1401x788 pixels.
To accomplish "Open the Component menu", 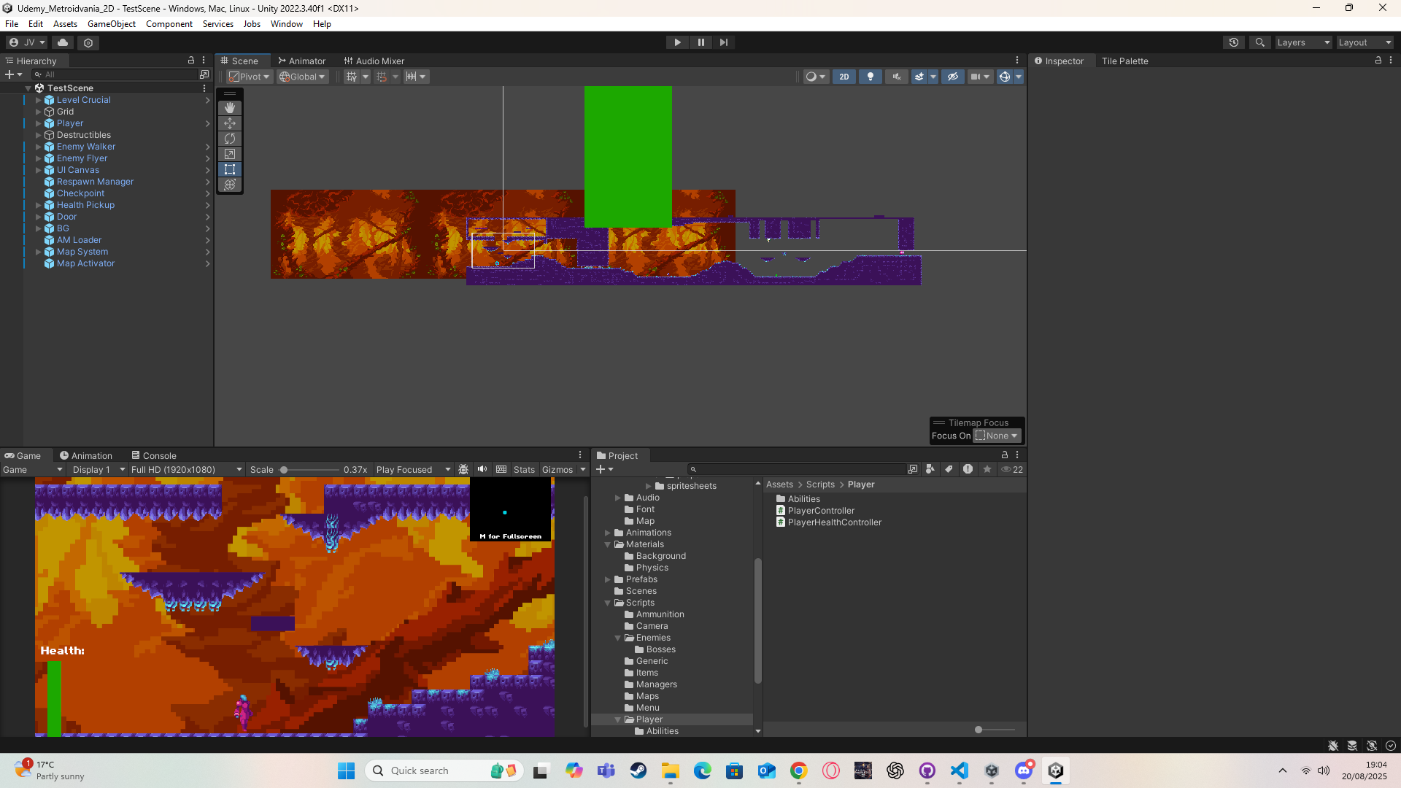I will tap(169, 24).
